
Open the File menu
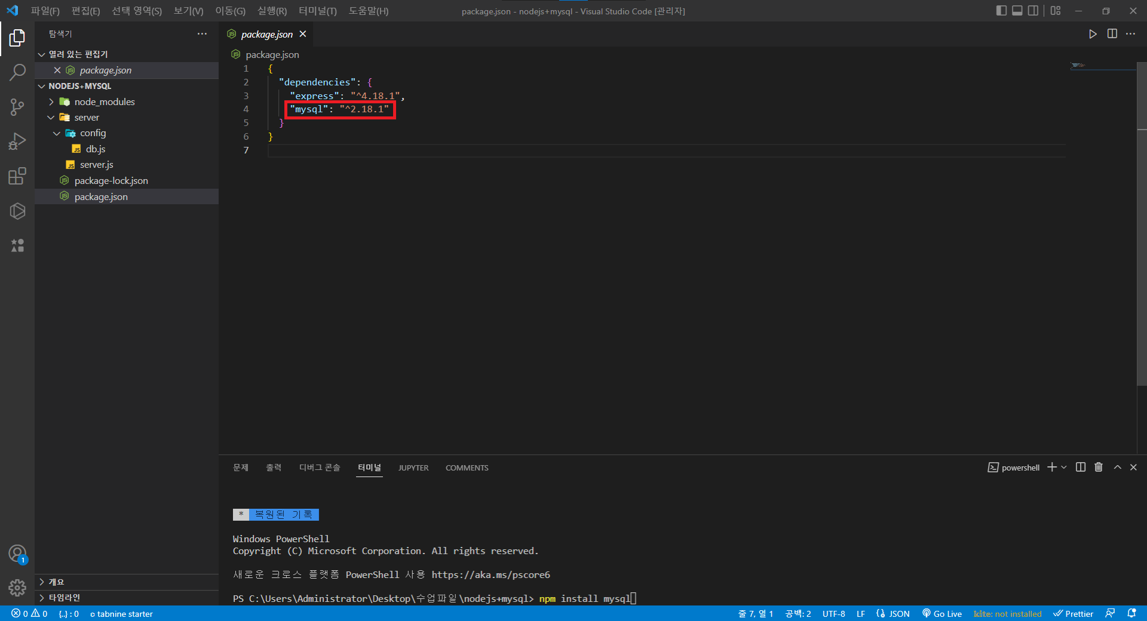[x=45, y=11]
